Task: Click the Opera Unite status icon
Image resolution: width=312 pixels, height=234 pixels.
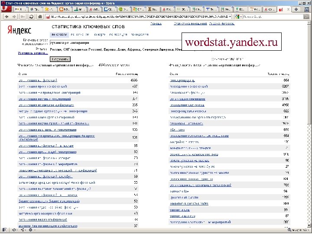Action: [23, 230]
